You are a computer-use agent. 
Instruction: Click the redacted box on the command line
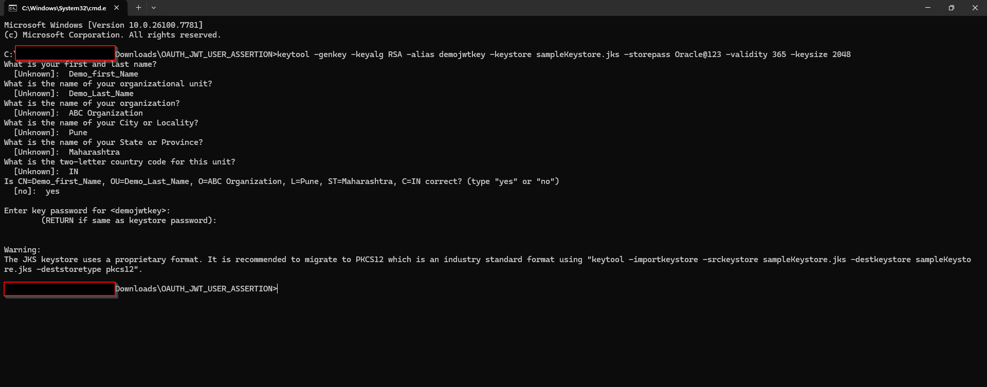65,52
